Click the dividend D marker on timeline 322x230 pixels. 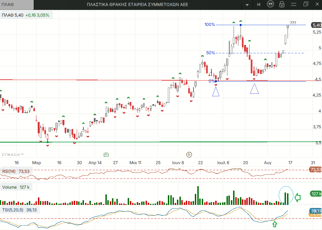(189, 154)
